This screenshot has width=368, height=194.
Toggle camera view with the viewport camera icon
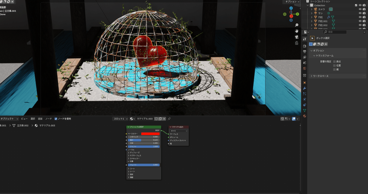coord(297,37)
